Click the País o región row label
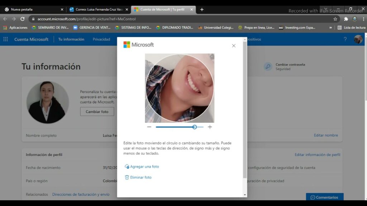Screen dimensions: 367x206 (37, 181)
